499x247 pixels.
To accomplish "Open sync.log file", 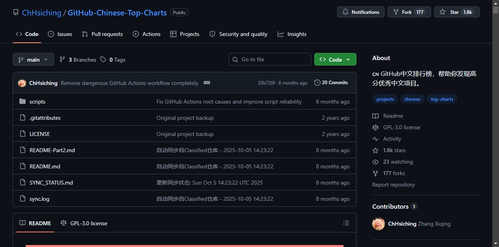I will pos(39,199).
